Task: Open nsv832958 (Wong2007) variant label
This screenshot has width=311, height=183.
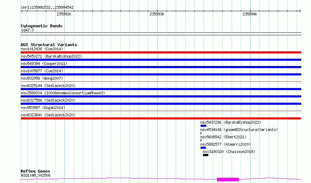Action: click(x=42, y=78)
